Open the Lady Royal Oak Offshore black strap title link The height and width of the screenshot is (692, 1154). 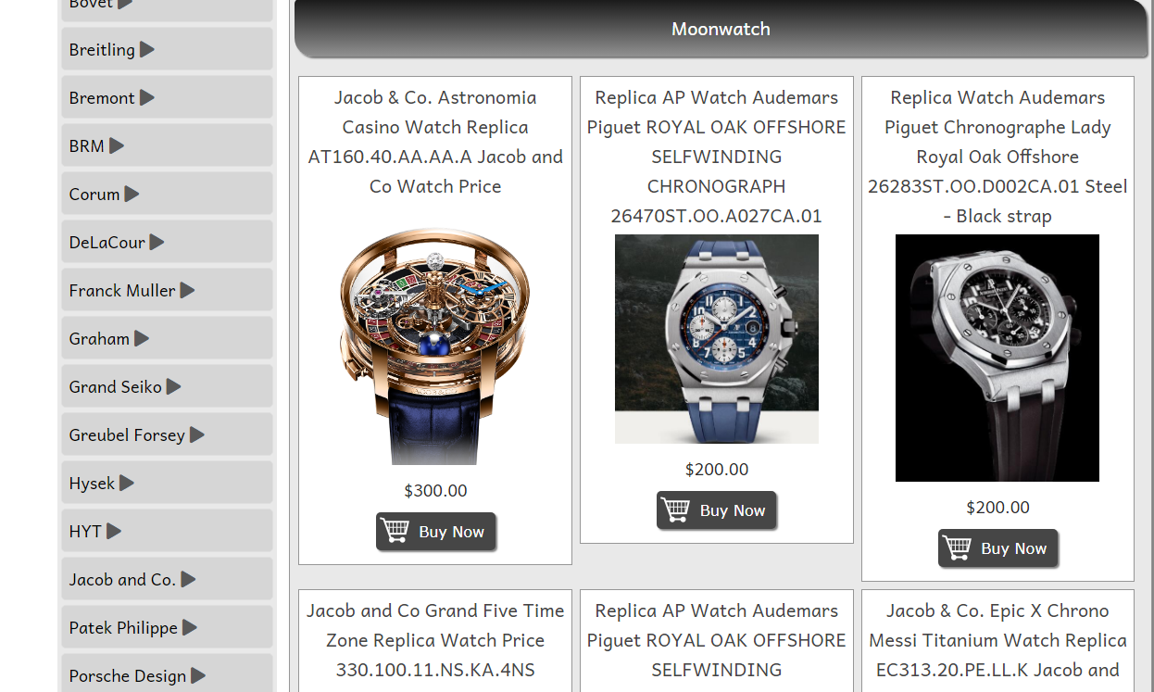point(997,157)
